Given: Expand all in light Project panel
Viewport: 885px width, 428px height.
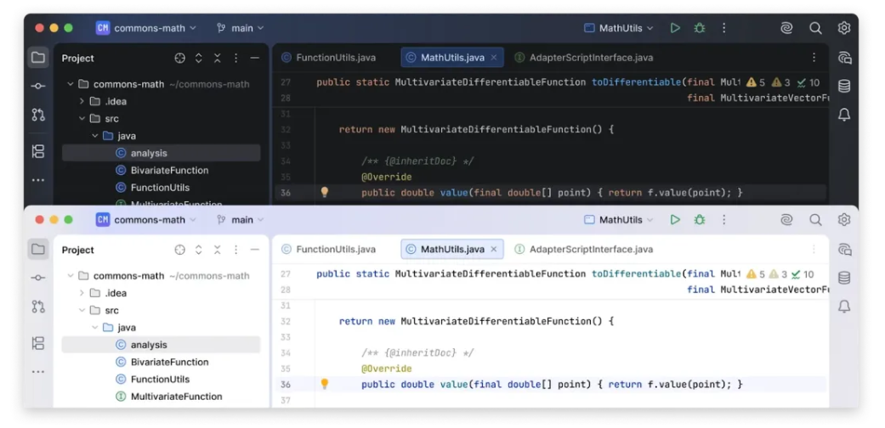Looking at the screenshot, I should (x=199, y=250).
